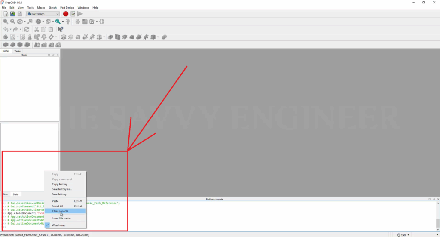Start macro recording with red circle
This screenshot has height=237, width=440.
[x=66, y=14]
